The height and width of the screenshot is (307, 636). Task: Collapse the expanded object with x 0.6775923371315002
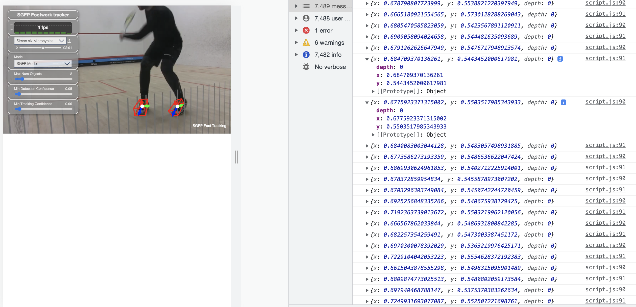click(x=367, y=103)
